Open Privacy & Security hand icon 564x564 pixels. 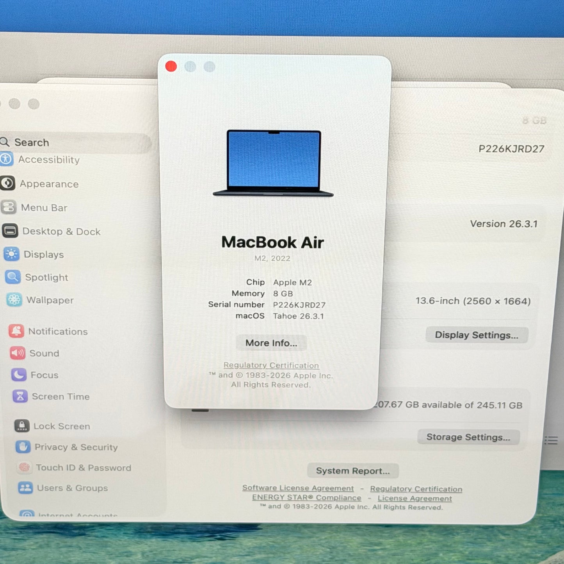click(23, 447)
